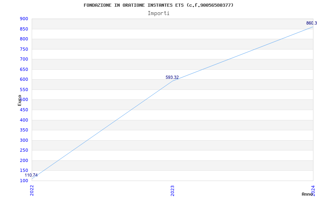Image resolution: width=317 pixels, height=198 pixels.
Task: Click the 100 y-axis tick label
Action: pyautogui.click(x=24, y=181)
